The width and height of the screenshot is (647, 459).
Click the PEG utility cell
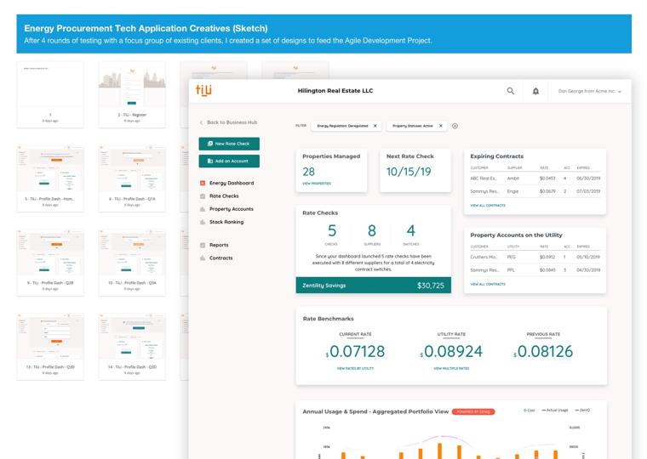pyautogui.click(x=512, y=257)
